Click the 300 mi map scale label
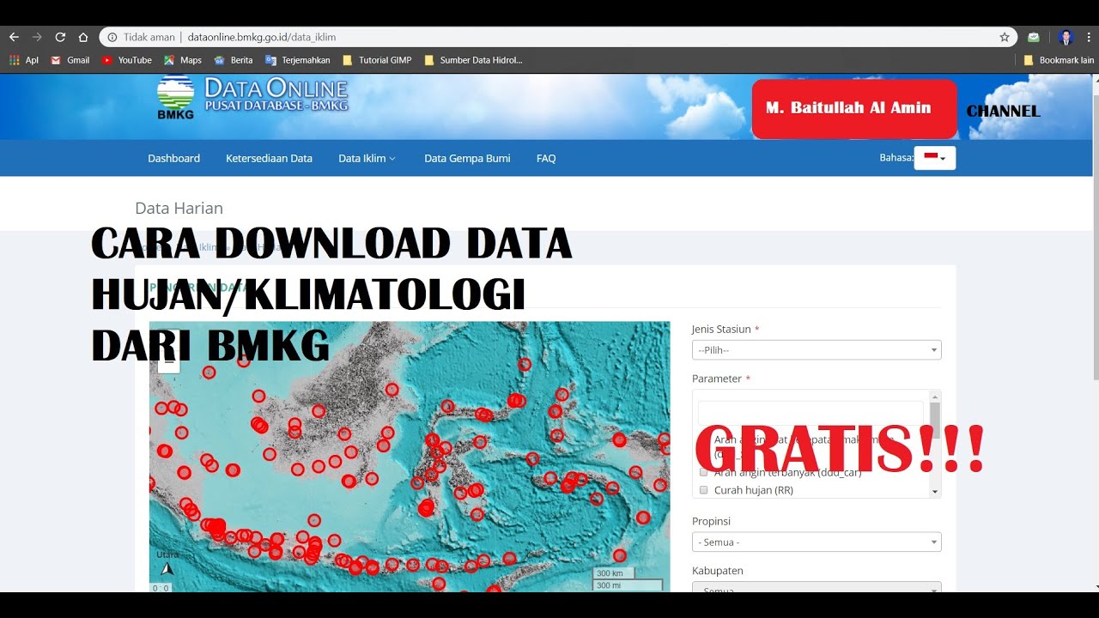1099x618 pixels. (x=627, y=585)
